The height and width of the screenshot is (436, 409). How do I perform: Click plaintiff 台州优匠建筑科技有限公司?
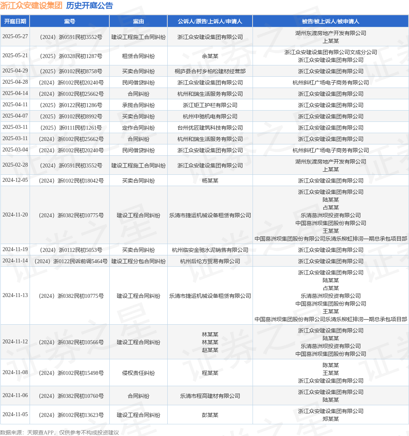point(210,128)
